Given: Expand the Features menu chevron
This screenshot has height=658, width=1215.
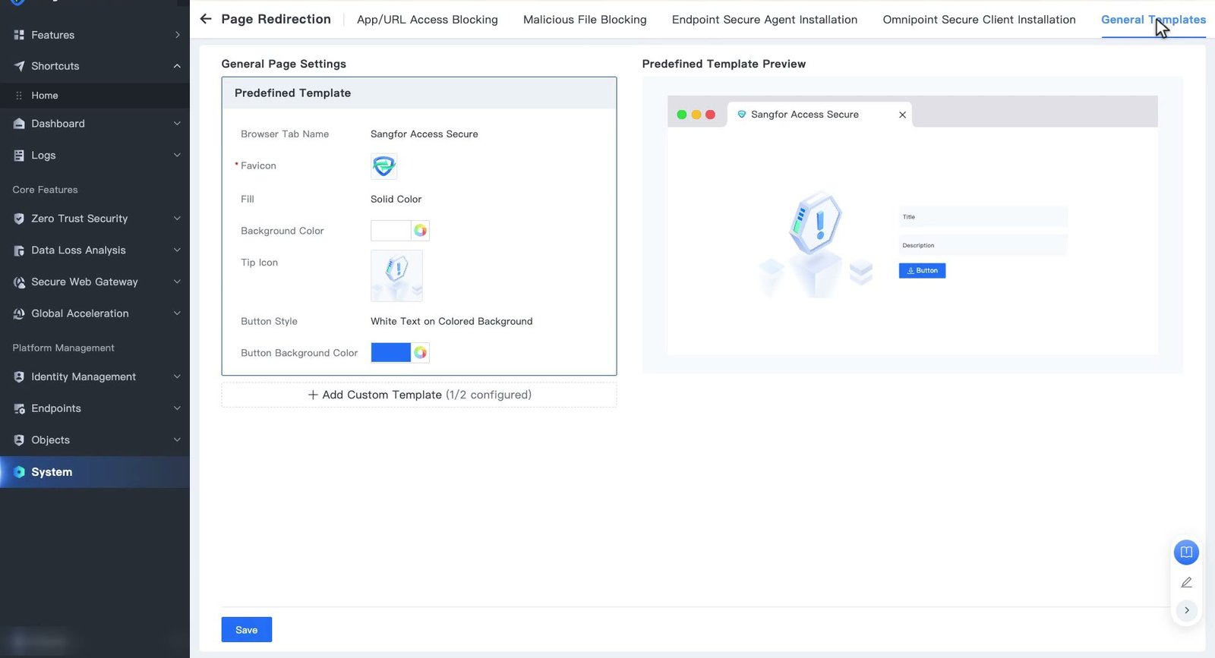Looking at the screenshot, I should 177,35.
